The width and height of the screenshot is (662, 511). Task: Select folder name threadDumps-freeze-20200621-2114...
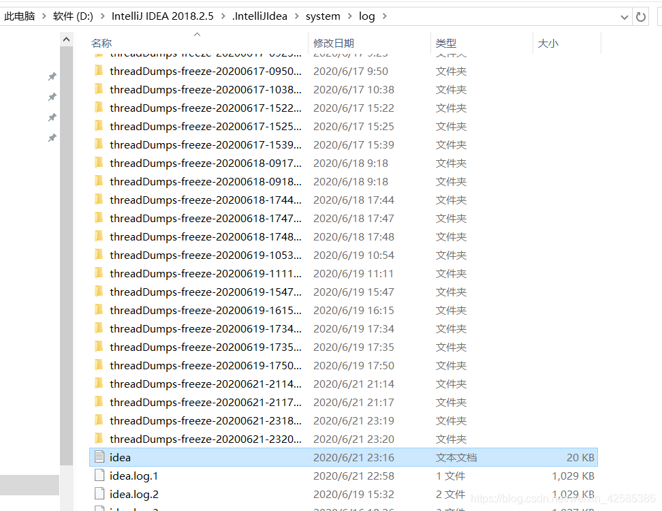[206, 384]
